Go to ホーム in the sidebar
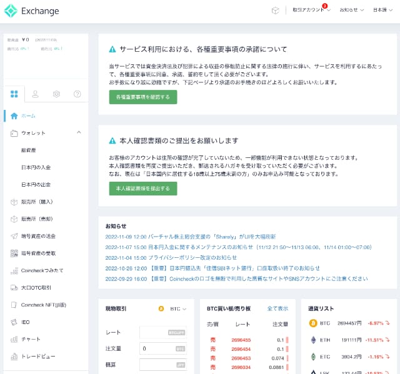Viewport: 400px width, 374px height. point(28,116)
